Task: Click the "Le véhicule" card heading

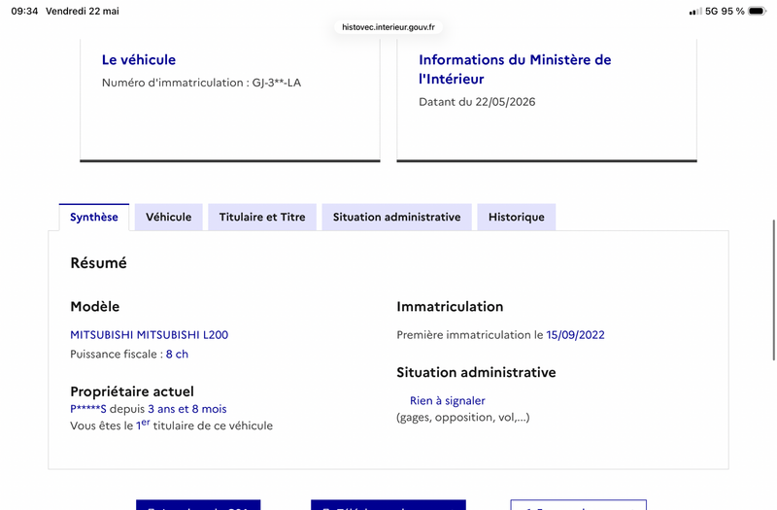Action: coord(139,59)
